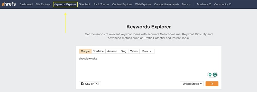Switch to the YouTube search engine tab
The width and height of the screenshot is (257, 92).
pyautogui.click(x=98, y=51)
